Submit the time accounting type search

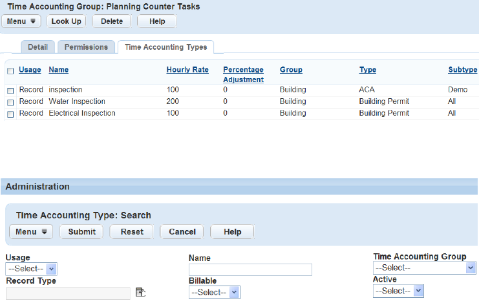(81, 232)
